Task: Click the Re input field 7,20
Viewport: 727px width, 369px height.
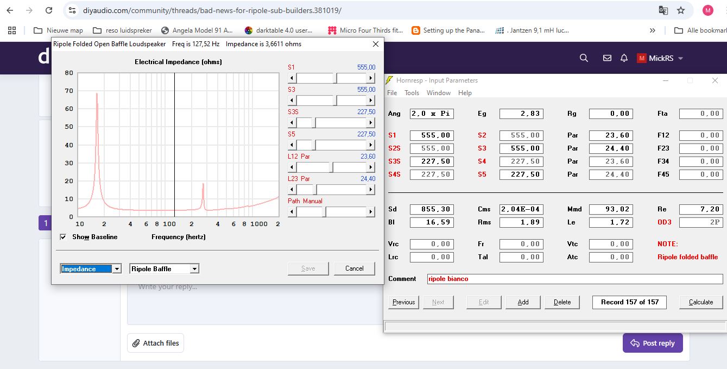Action: tap(701, 209)
